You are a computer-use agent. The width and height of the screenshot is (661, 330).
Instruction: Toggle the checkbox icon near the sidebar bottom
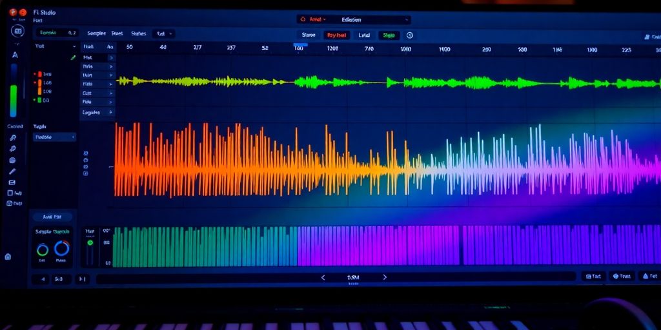10,193
